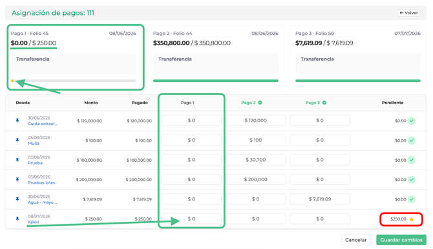Click the paid check icon in Prueba row
433x249 pixels.
[x=412, y=160]
